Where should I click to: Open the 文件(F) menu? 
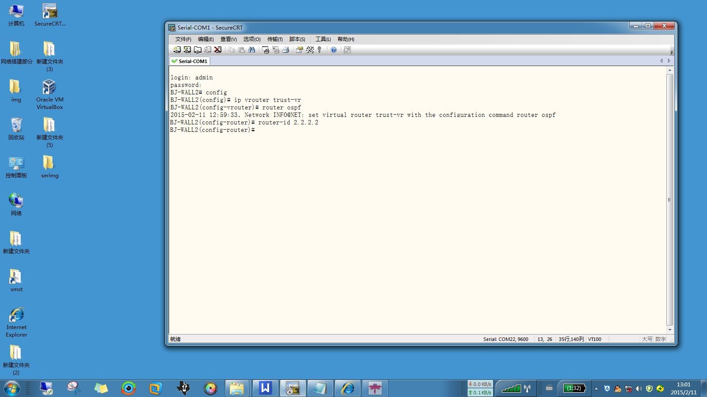pyautogui.click(x=183, y=39)
